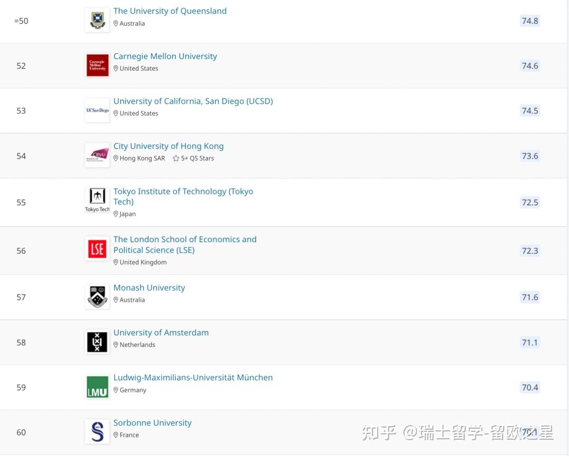
Task: Click the overall score 73.6
Action: coord(530,156)
